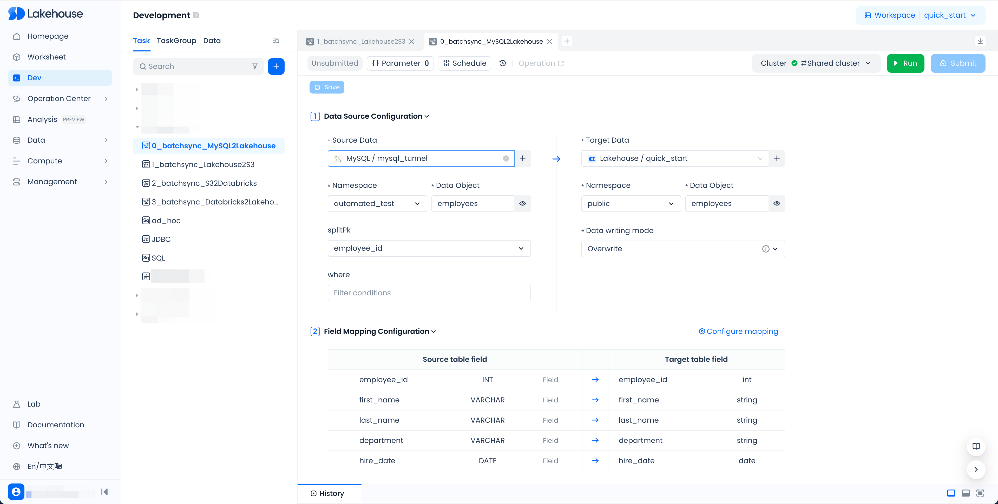Open the task filter funnel icon
Screen dimensions: 998x504
254,66
